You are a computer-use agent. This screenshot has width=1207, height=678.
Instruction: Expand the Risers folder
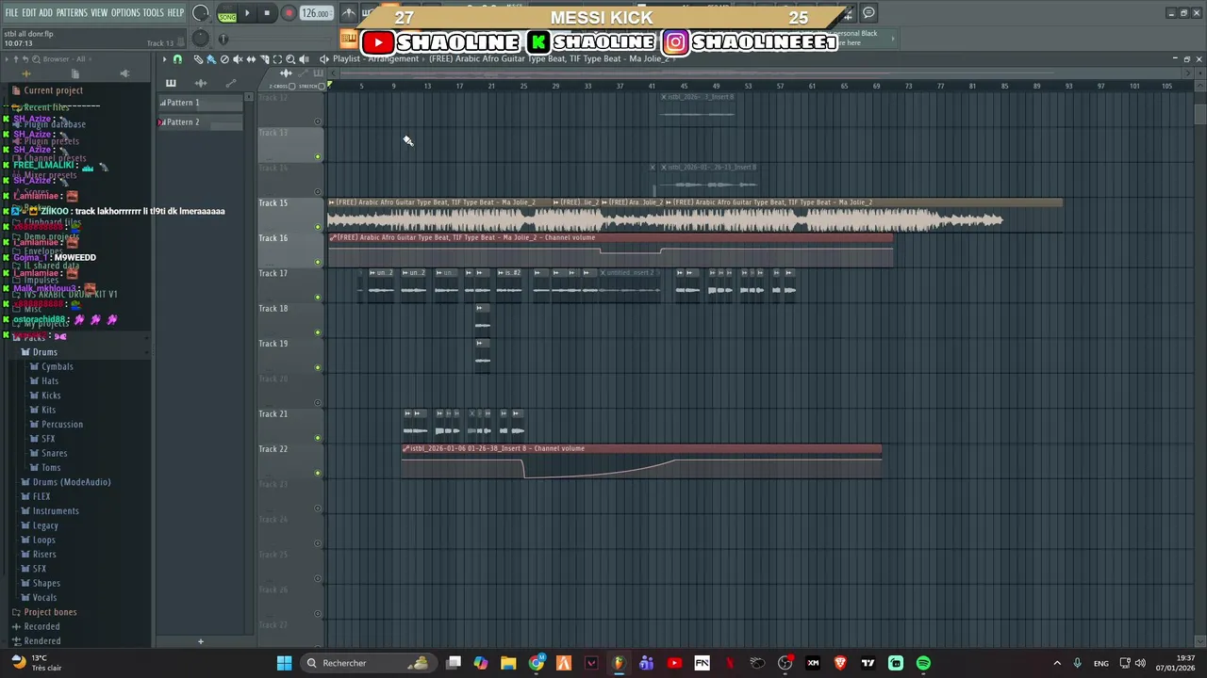click(44, 555)
